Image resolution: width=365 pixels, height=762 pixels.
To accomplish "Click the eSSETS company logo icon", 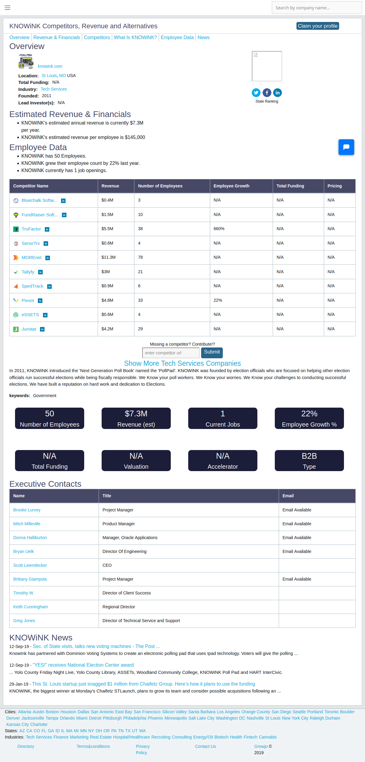I will (x=16, y=315).
